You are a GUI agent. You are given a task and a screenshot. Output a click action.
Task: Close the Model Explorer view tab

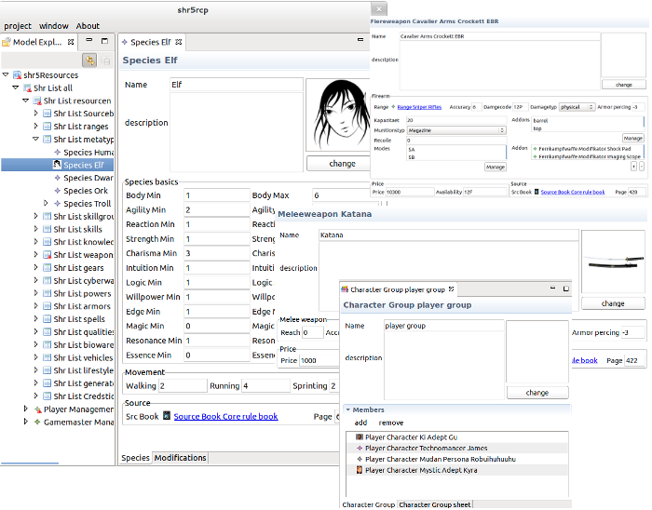point(71,42)
